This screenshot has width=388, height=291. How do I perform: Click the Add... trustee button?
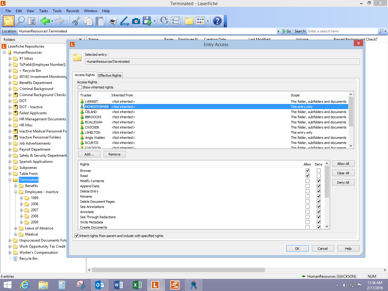pyautogui.click(x=89, y=154)
